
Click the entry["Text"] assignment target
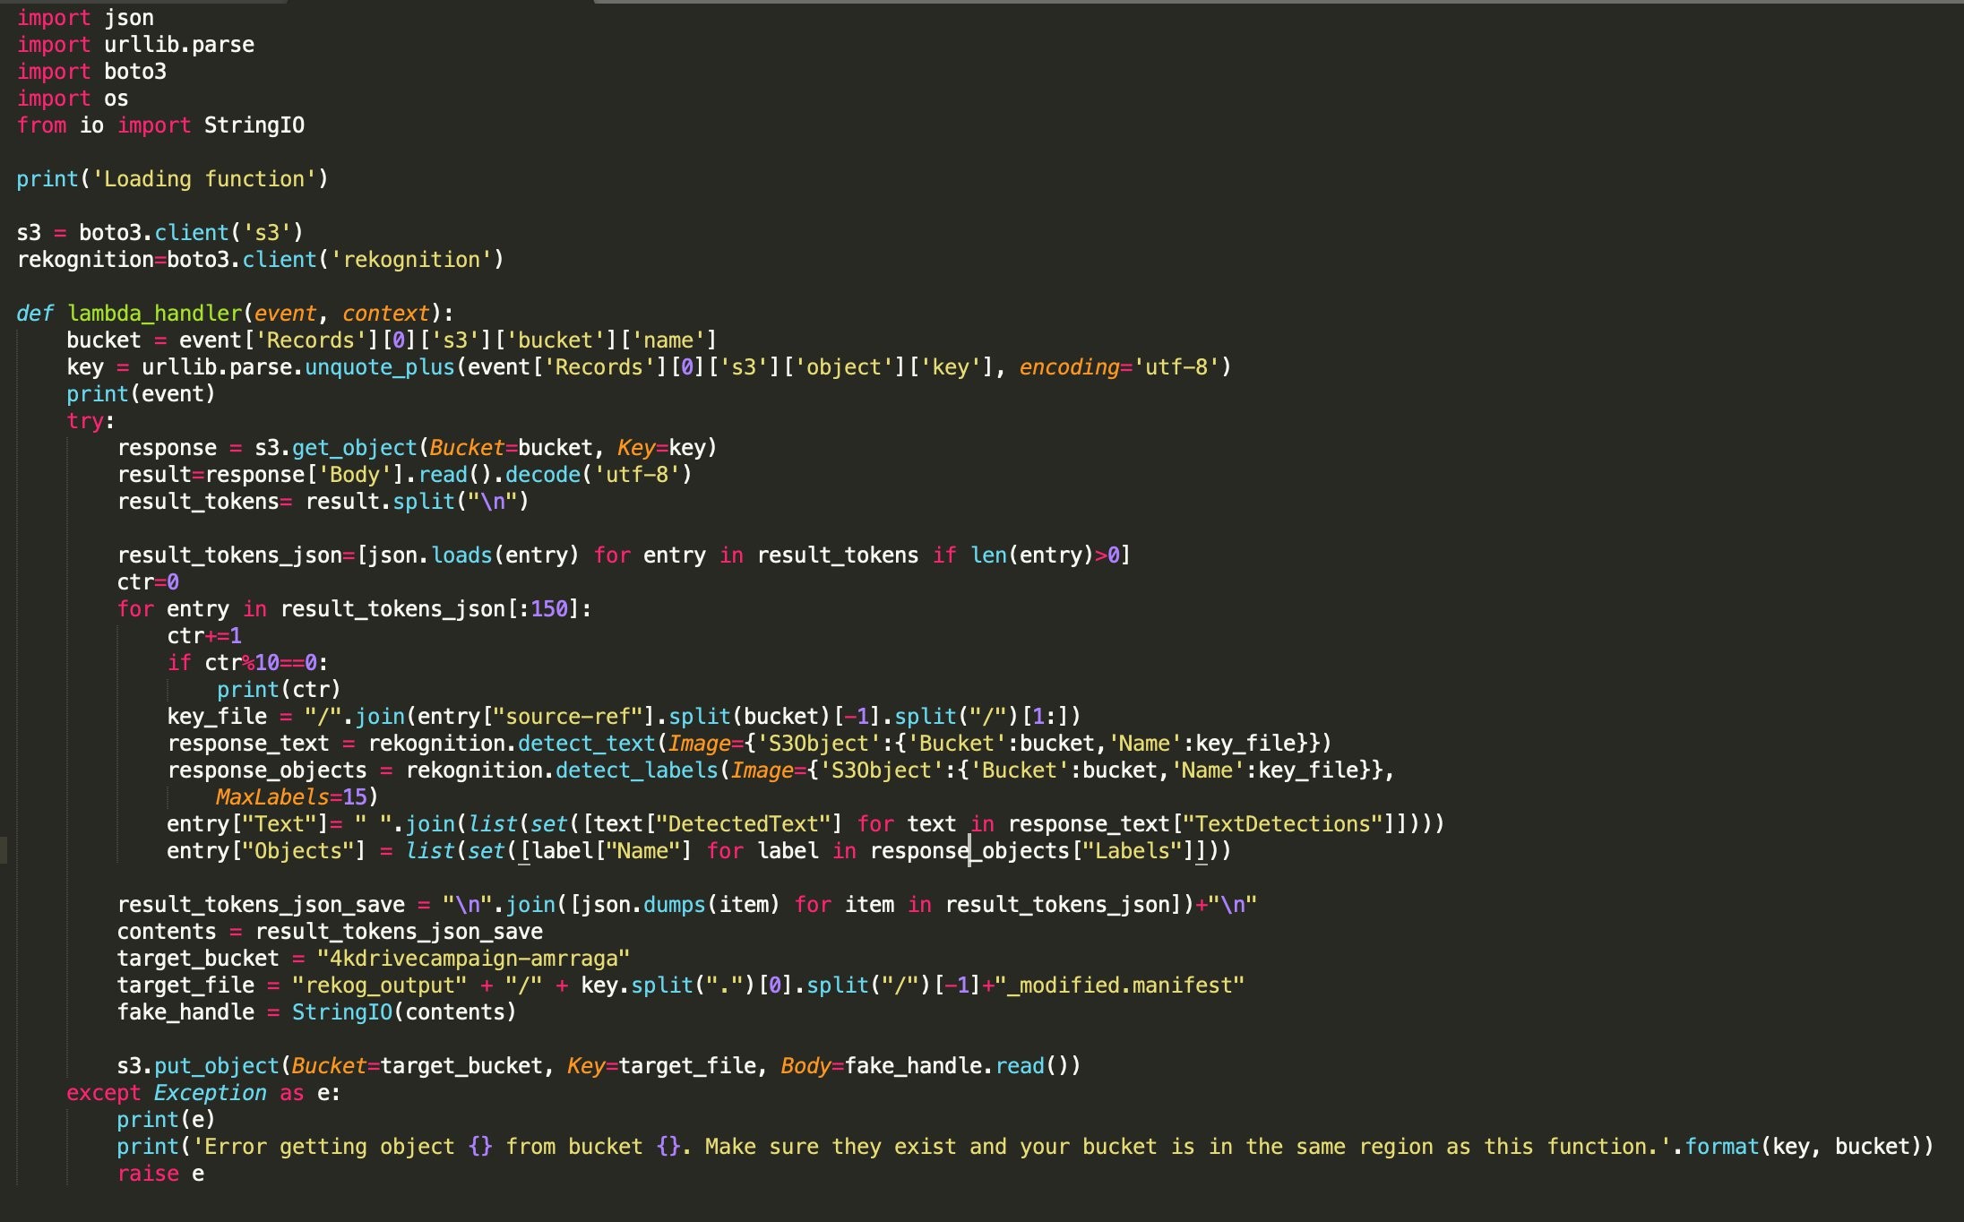[248, 824]
